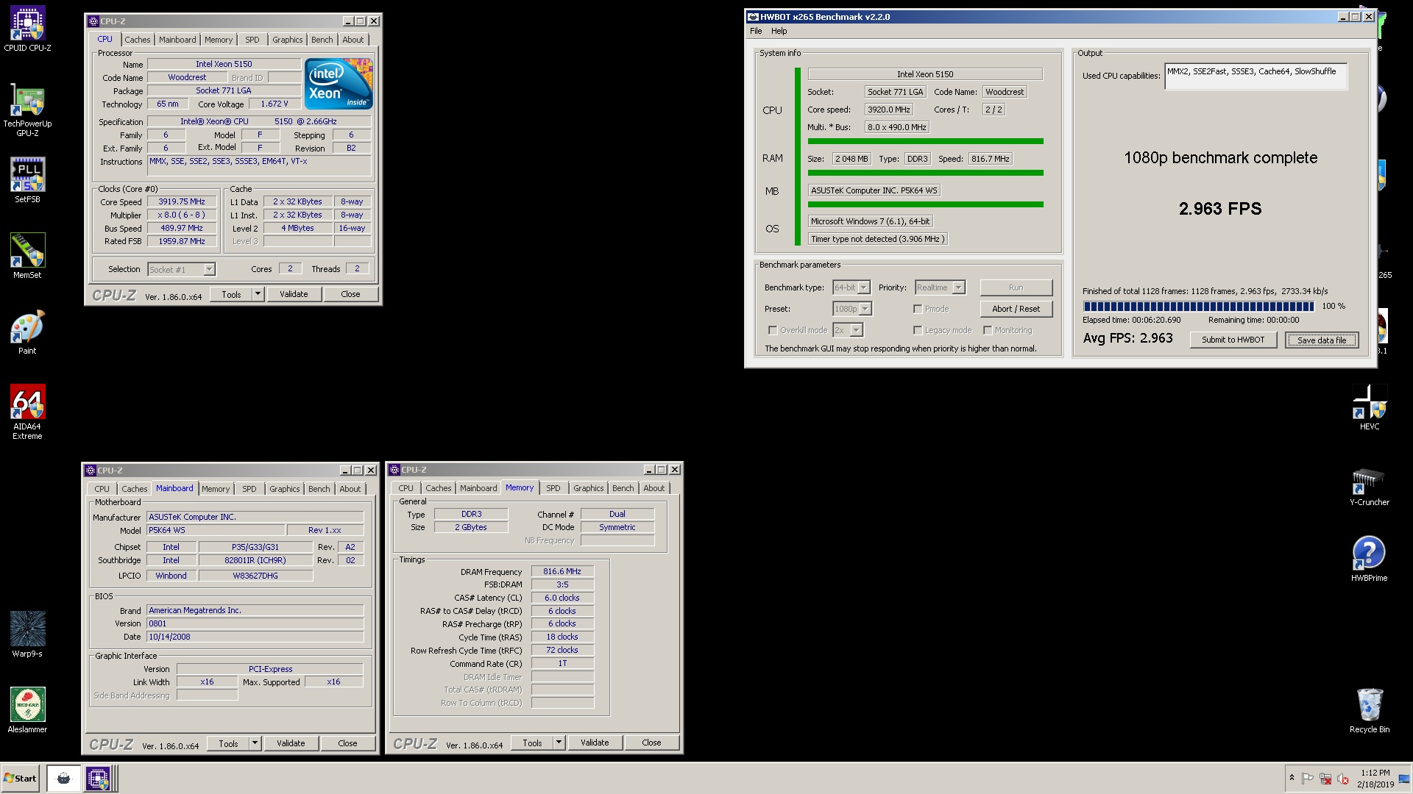Open the Recycle Bin
This screenshot has width=1413, height=794.
point(1369,710)
